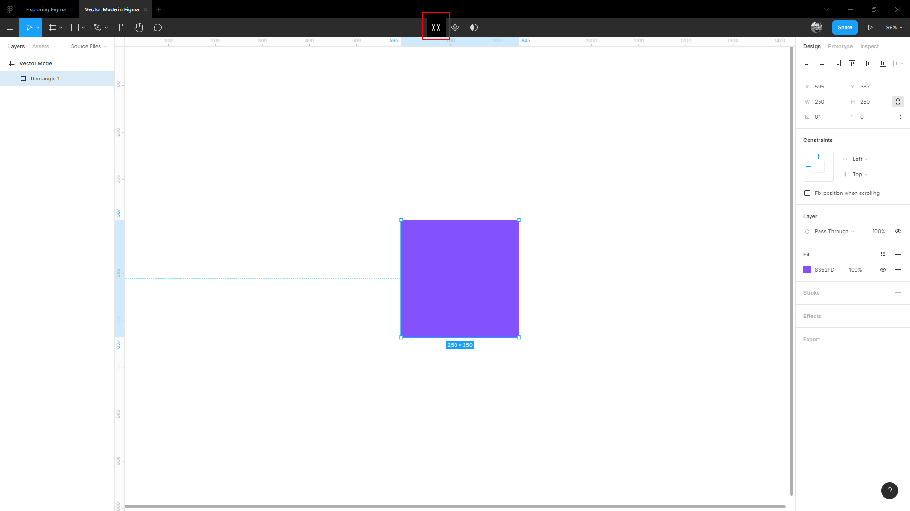
Task: Select the Text tool
Action: pos(119,27)
